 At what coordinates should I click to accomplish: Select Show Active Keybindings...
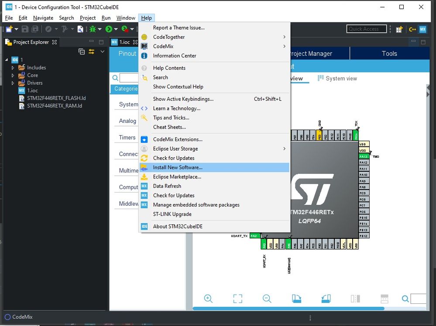[x=214, y=99]
